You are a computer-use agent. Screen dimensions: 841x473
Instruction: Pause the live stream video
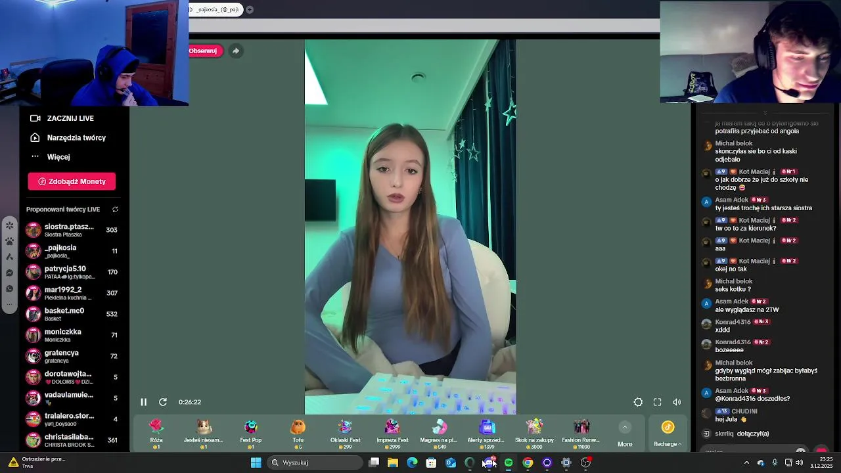pyautogui.click(x=143, y=402)
